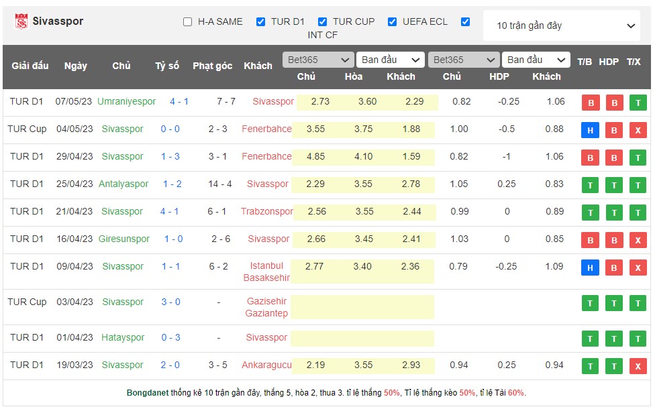Click blue H badge in 04/05/23 Fenerbahce row
The width and height of the screenshot is (653, 409).
[x=590, y=130]
